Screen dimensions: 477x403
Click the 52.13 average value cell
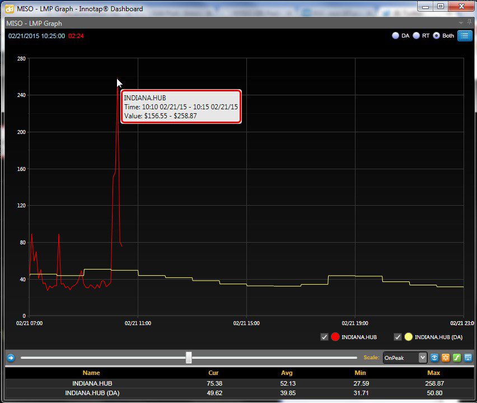pos(288,383)
